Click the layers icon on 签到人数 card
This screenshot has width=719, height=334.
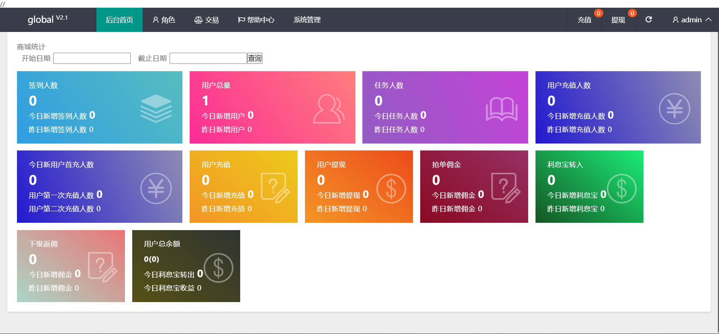tap(156, 109)
